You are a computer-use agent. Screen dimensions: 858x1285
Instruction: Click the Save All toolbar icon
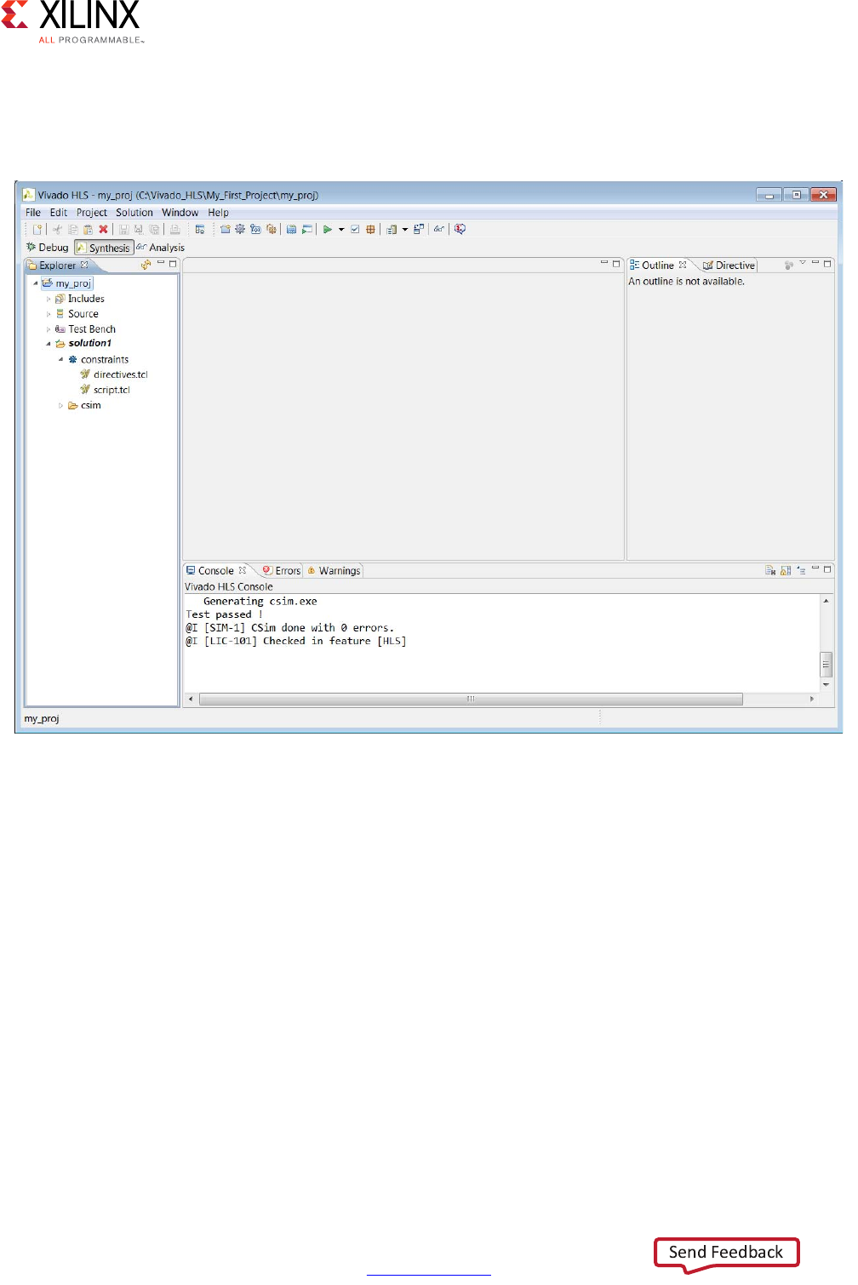click(154, 229)
